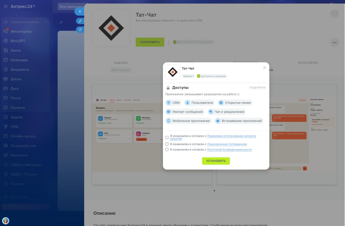
Task: Open page in new window icon
Action: tap(80, 30)
